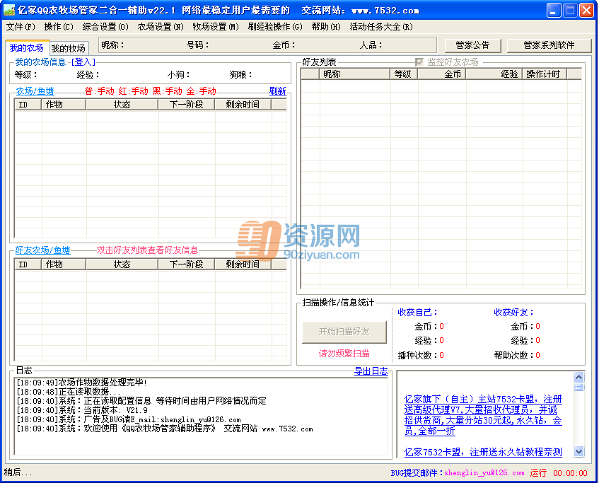Sort friend list by 昵称 column

click(x=354, y=74)
